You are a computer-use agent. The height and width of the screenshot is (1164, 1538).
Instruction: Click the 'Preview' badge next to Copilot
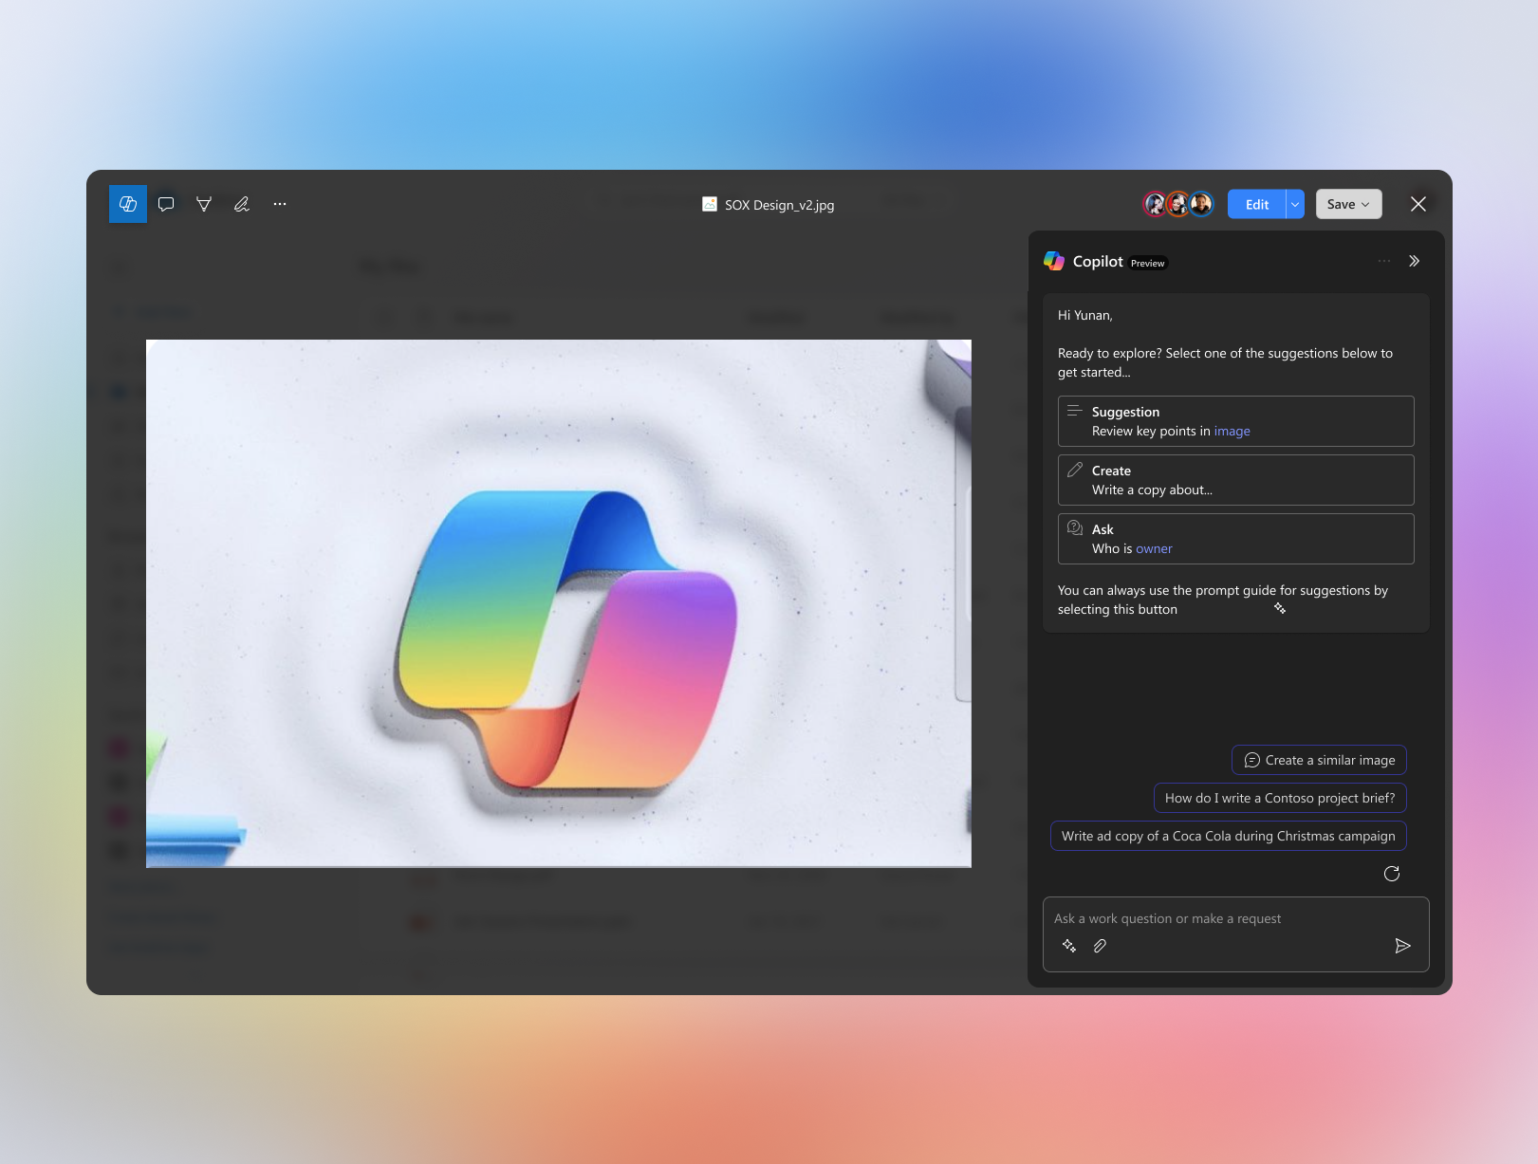pos(1148,263)
